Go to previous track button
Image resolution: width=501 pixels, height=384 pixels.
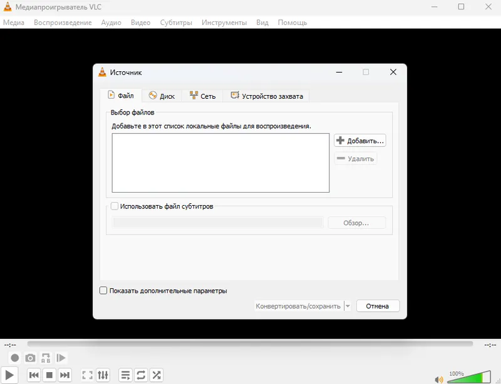(x=34, y=375)
